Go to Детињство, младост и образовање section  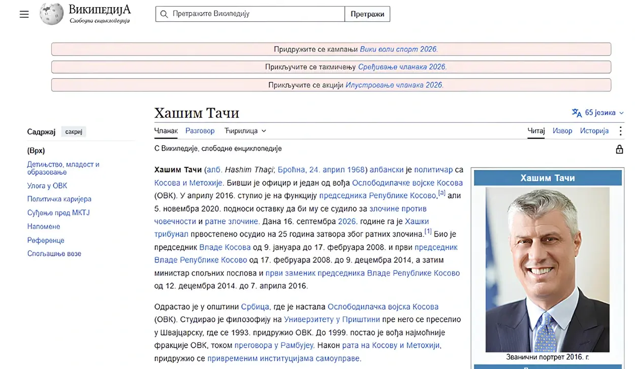click(x=63, y=168)
